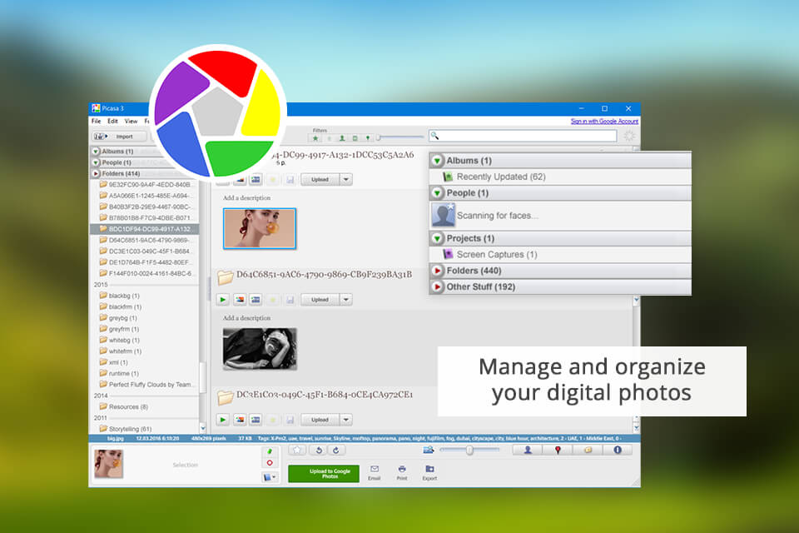Star the photos in folder D64C6851
799x533 pixels.
click(x=273, y=300)
